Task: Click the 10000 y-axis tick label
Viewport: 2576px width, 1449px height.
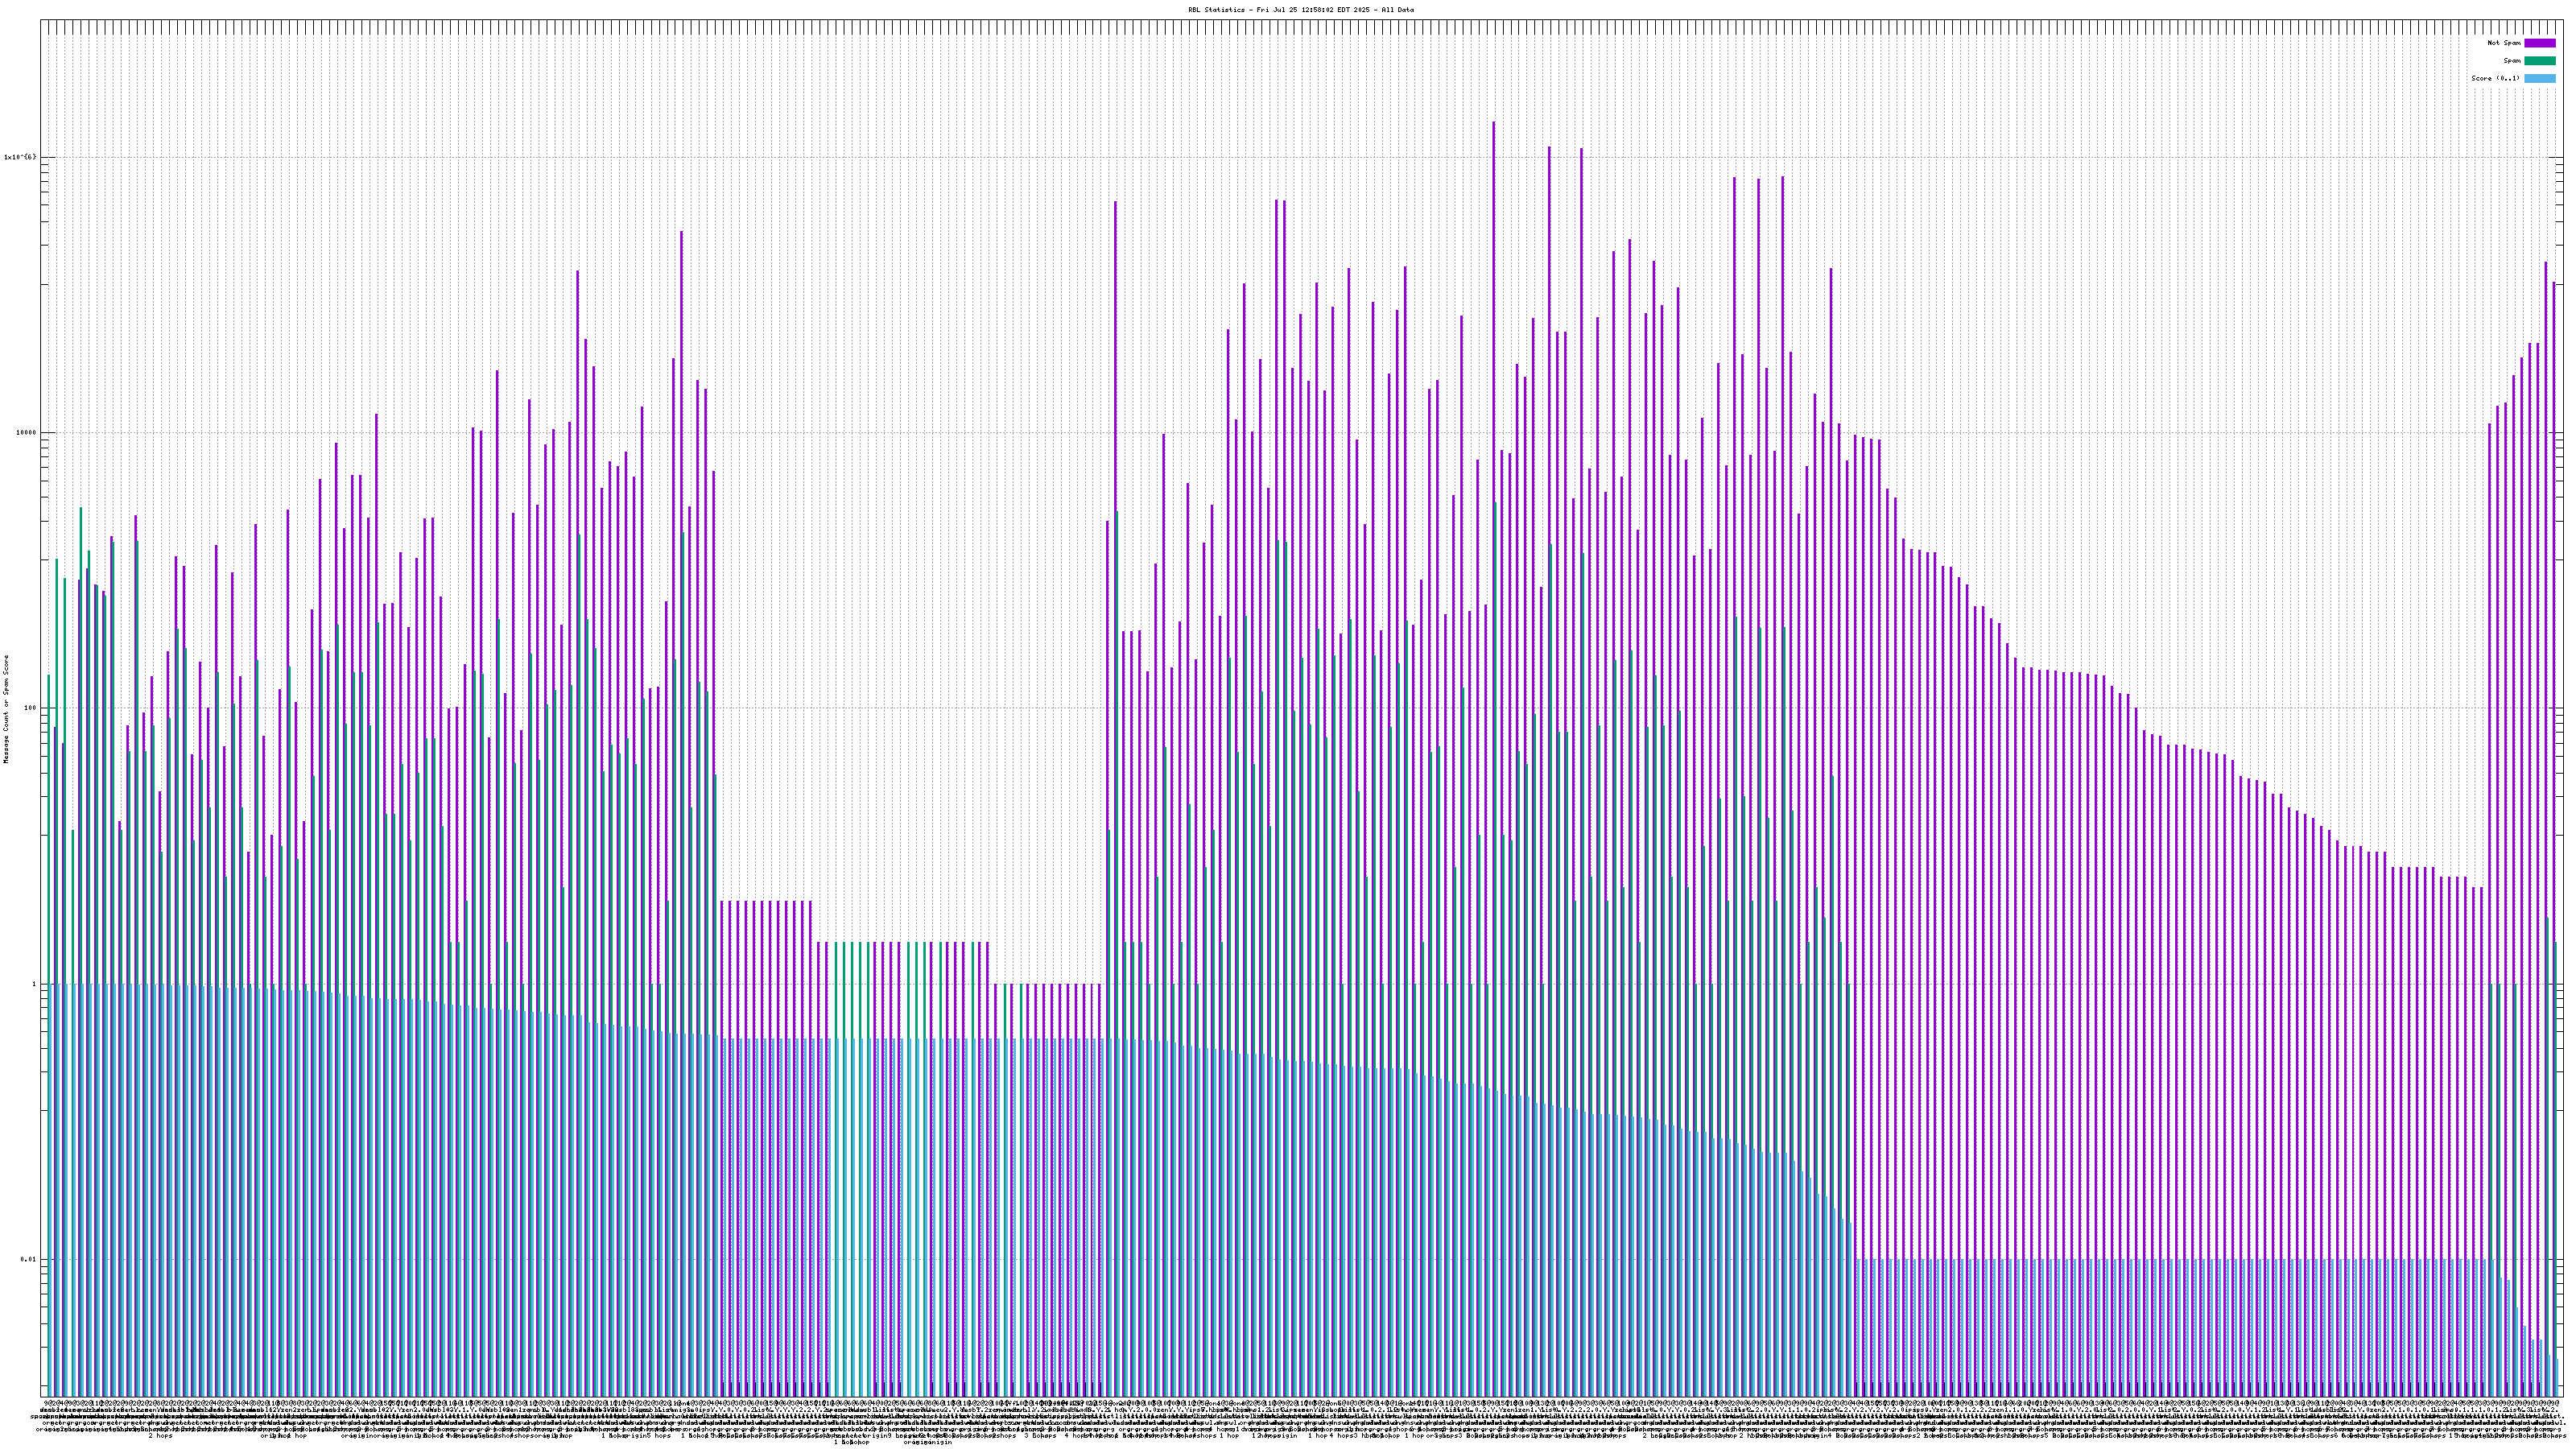Action: [25, 433]
